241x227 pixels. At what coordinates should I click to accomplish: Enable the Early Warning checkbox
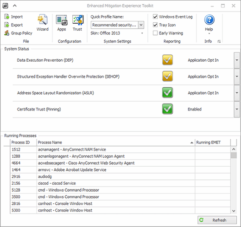[x=155, y=33]
